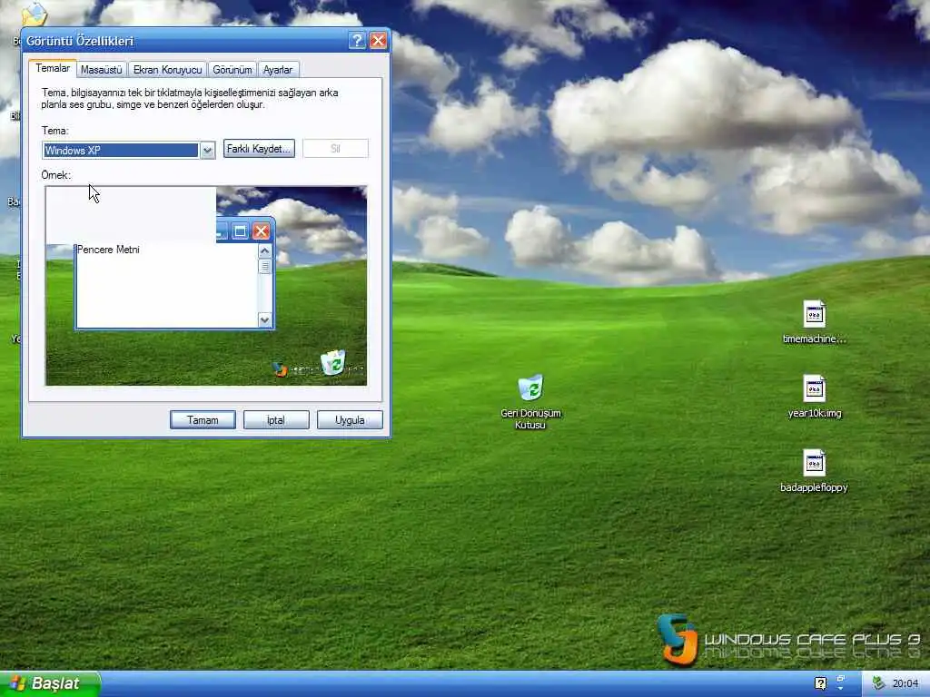Open the Görünüm tab
The width and height of the screenshot is (930, 697).
pyautogui.click(x=232, y=70)
